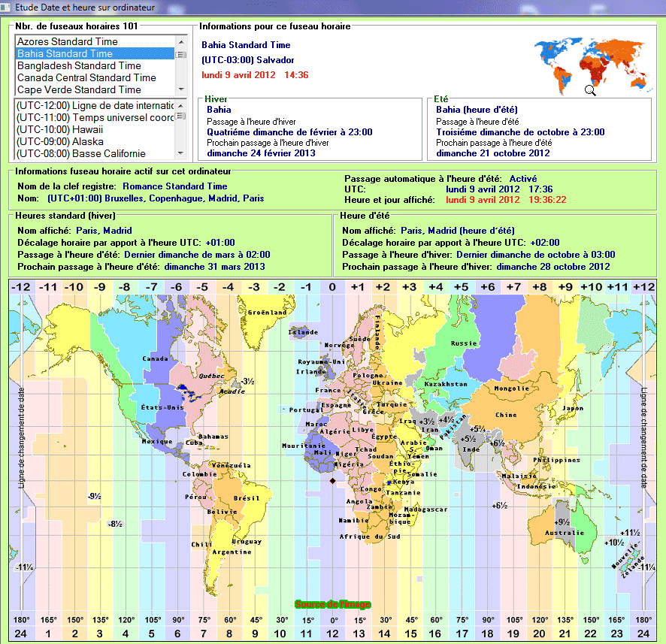Click the magnifier icon on the small world map
666x644 pixels.
tap(590, 90)
